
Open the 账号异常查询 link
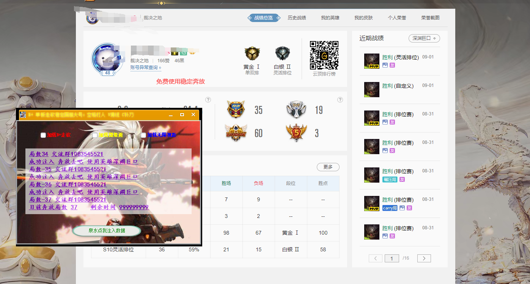click(x=146, y=68)
